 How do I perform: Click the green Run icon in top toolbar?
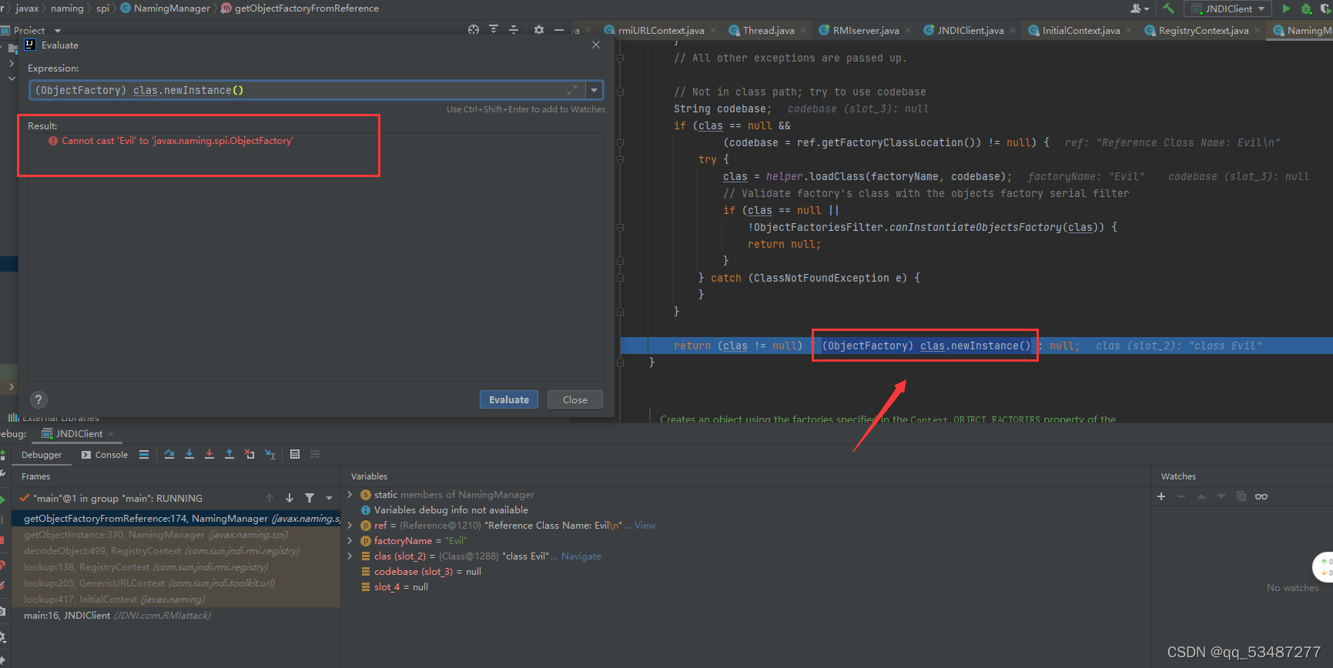coord(1286,8)
